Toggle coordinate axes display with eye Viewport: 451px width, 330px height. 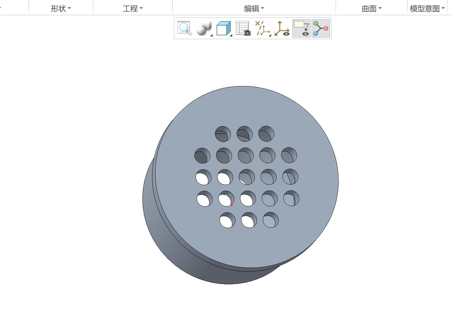click(x=282, y=28)
